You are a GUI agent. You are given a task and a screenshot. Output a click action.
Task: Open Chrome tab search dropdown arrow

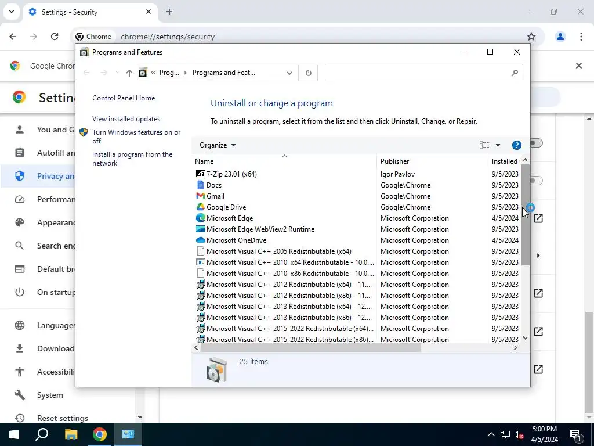(12, 12)
